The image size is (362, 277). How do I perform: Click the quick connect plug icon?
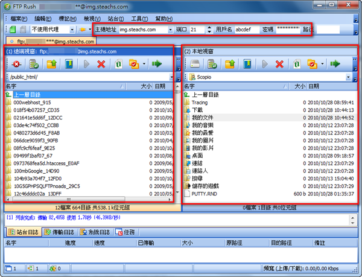click(x=83, y=30)
